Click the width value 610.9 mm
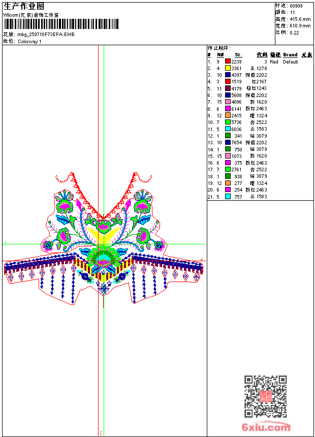315x437 pixels. pyautogui.click(x=300, y=26)
